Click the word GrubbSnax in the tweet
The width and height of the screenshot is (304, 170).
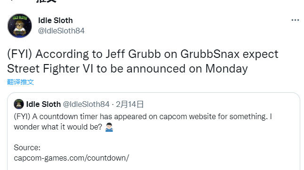click(x=210, y=54)
